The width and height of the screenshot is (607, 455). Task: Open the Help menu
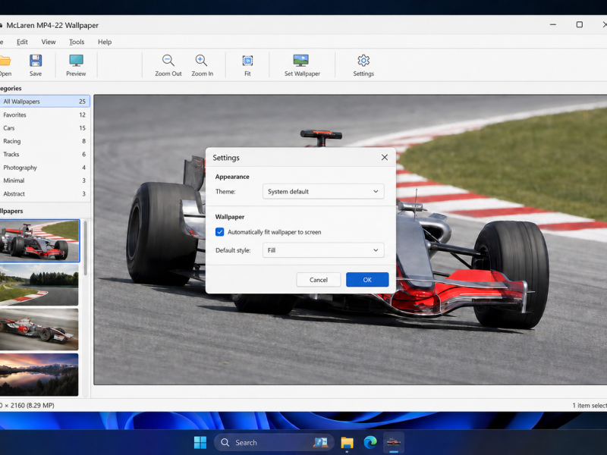coord(105,42)
